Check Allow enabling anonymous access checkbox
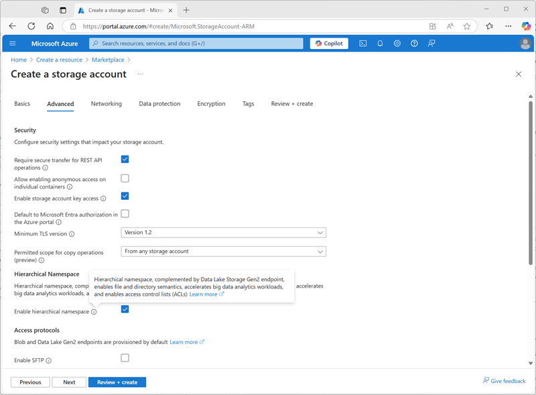Image resolution: width=536 pixels, height=395 pixels. [125, 178]
